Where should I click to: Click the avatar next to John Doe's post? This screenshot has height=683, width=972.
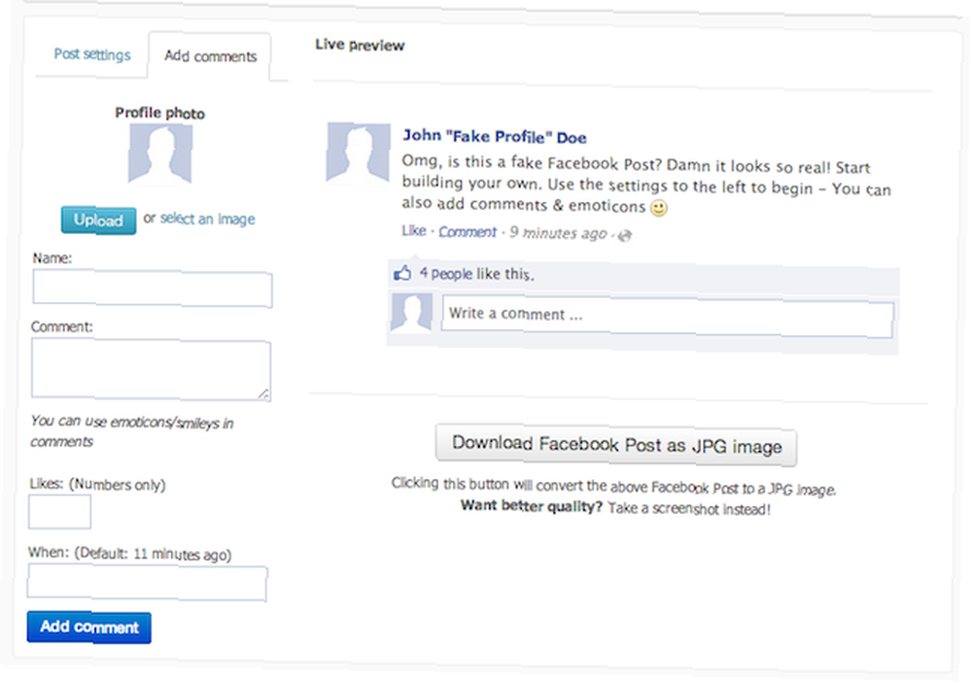pos(359,153)
